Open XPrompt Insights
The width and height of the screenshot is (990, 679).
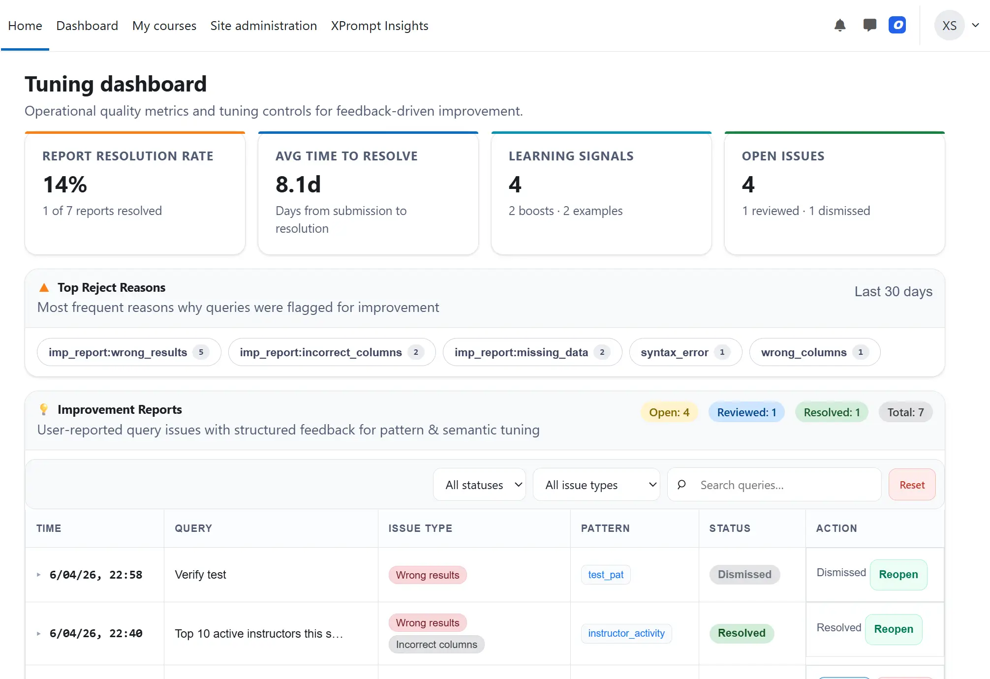tap(379, 26)
